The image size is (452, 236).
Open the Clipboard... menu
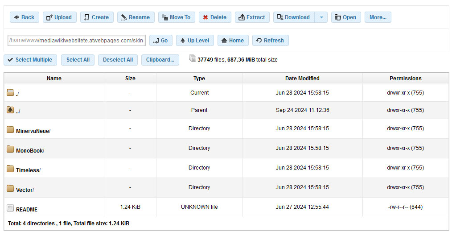tap(160, 60)
